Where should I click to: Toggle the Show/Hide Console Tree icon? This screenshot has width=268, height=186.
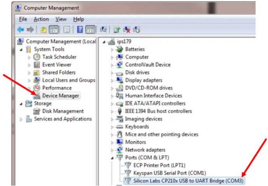[54, 30]
